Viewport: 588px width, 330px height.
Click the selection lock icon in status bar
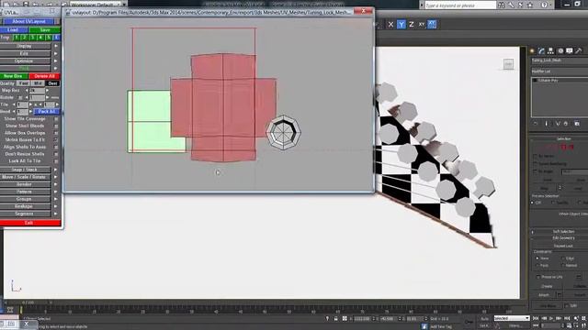(x=335, y=319)
